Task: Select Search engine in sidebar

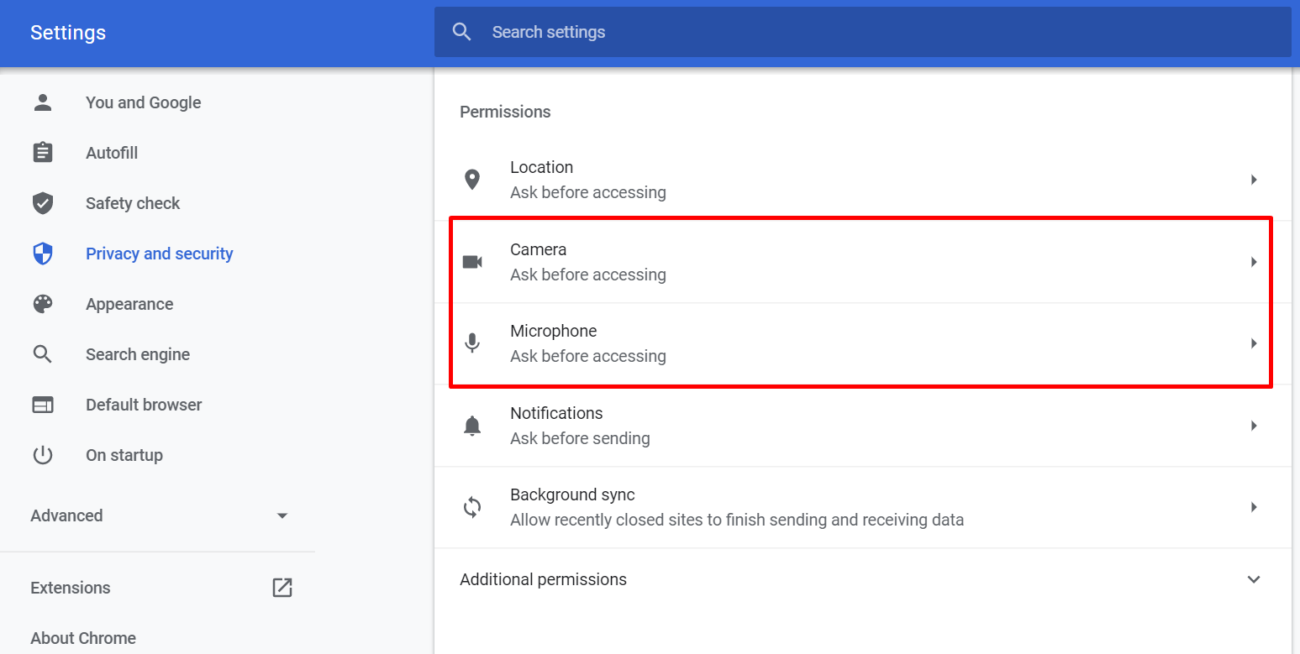Action: (138, 354)
